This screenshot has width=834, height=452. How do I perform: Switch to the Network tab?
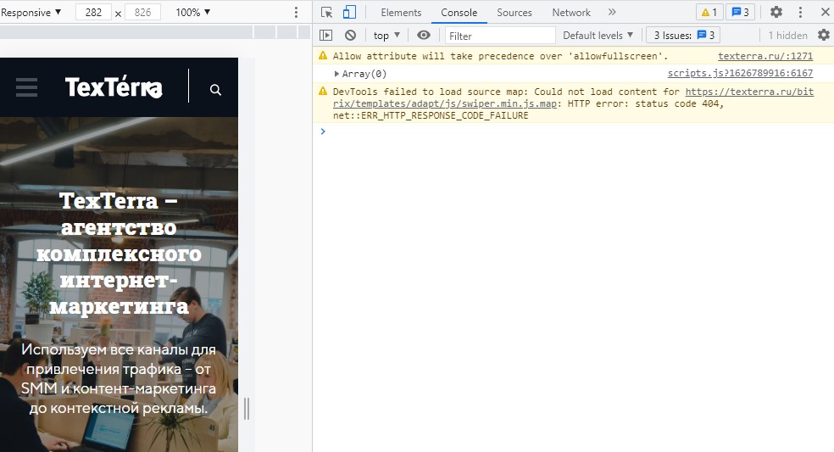click(571, 13)
